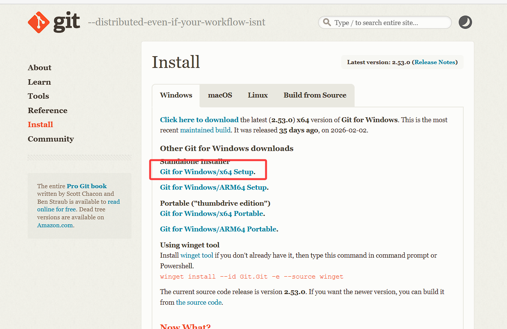Open the Community page

tap(51, 139)
